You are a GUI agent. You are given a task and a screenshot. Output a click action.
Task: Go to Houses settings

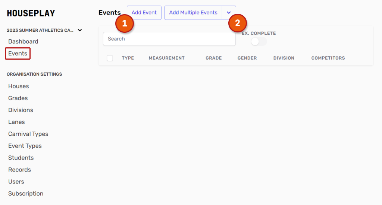pos(18,86)
